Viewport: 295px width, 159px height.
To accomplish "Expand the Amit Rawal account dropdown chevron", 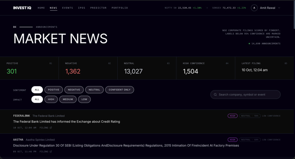I will coord(279,8).
